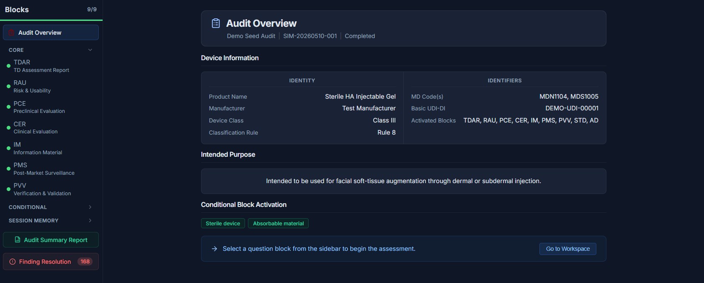Click the green status dot beside TDAR
Viewport: 704px width, 283px height.
coord(8,66)
